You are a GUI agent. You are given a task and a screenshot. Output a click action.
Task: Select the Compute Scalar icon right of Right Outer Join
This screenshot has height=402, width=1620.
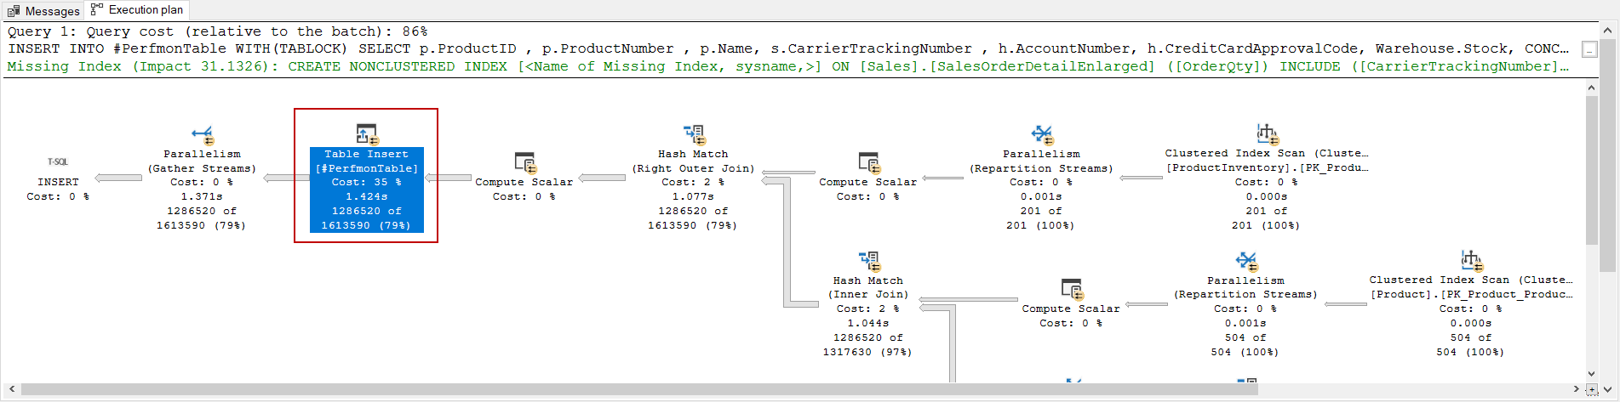point(869,162)
